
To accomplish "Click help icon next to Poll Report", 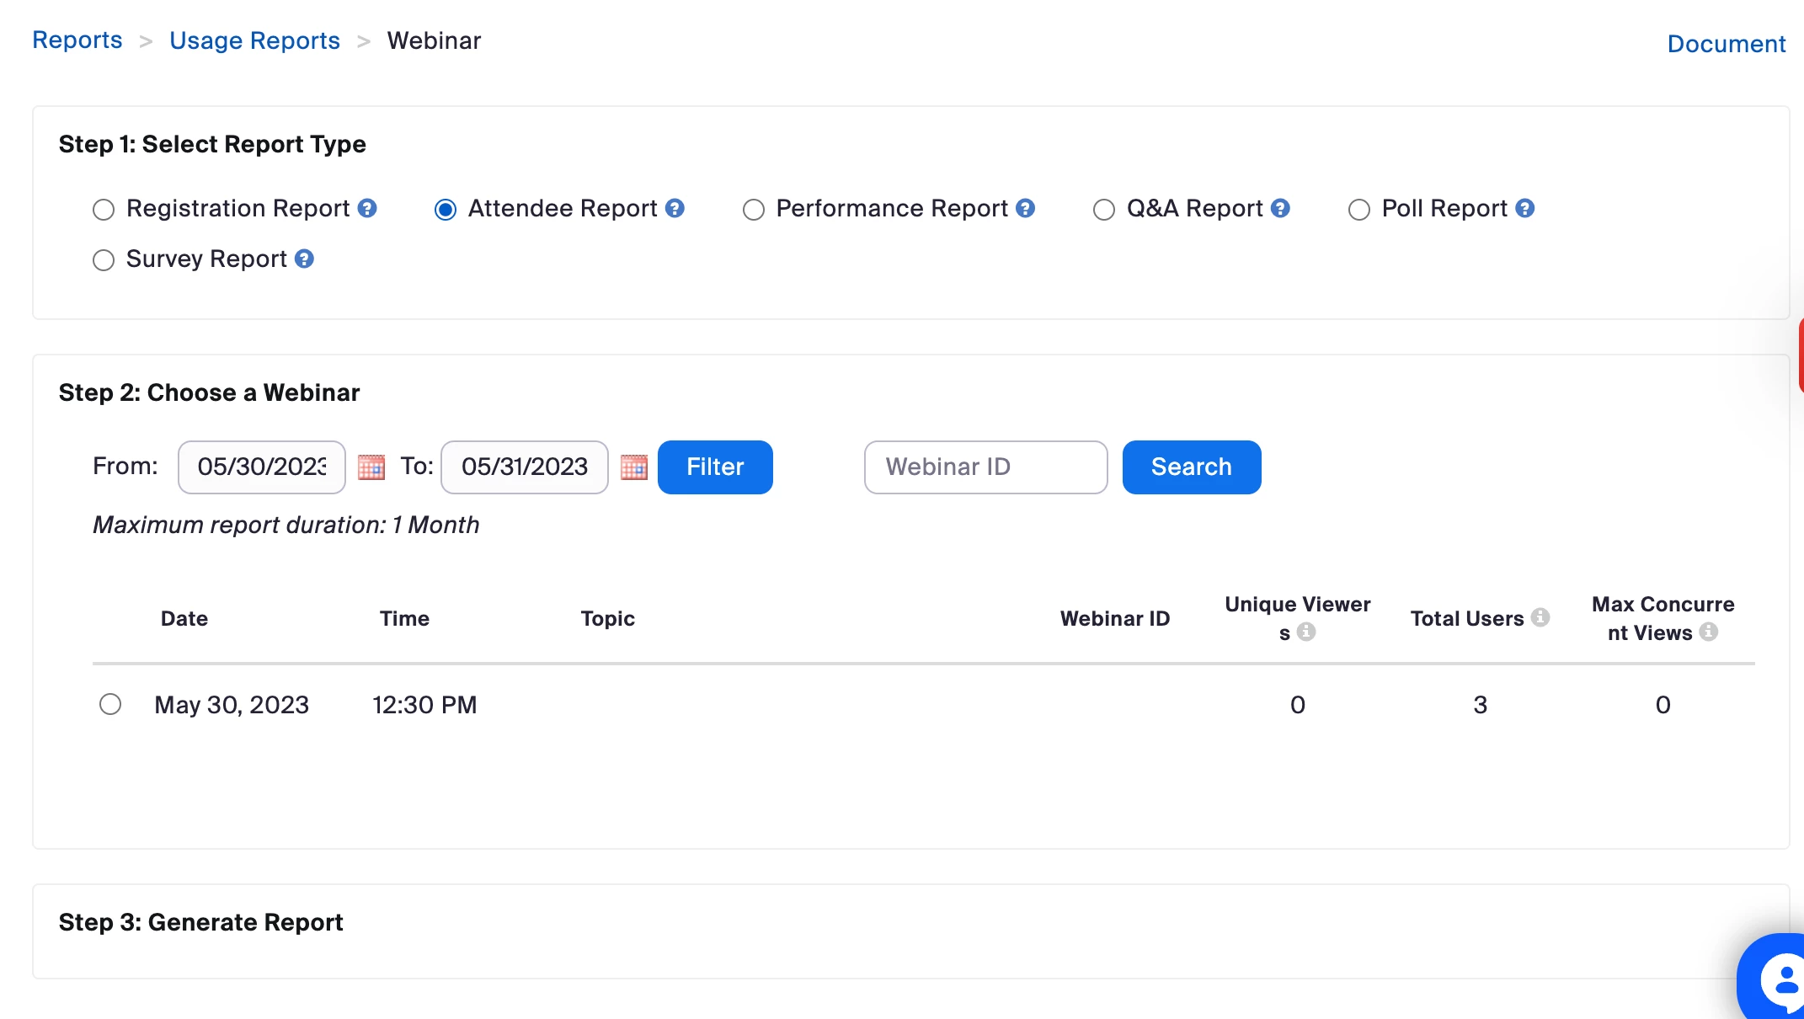I will (1524, 208).
